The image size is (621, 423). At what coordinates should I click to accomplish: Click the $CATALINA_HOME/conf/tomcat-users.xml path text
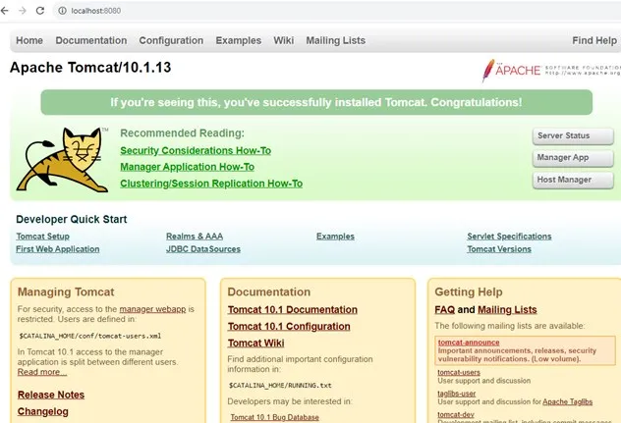[x=89, y=336]
